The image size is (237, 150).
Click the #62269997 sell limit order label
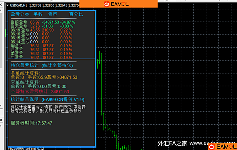tap(26, 148)
